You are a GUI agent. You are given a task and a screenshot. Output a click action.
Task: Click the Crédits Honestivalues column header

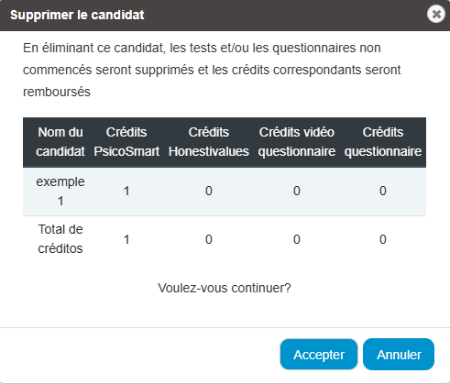[209, 142]
